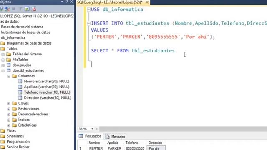This screenshot has width=267, height=150.
Task: Select the db_informatica database node
Action: click(13, 38)
